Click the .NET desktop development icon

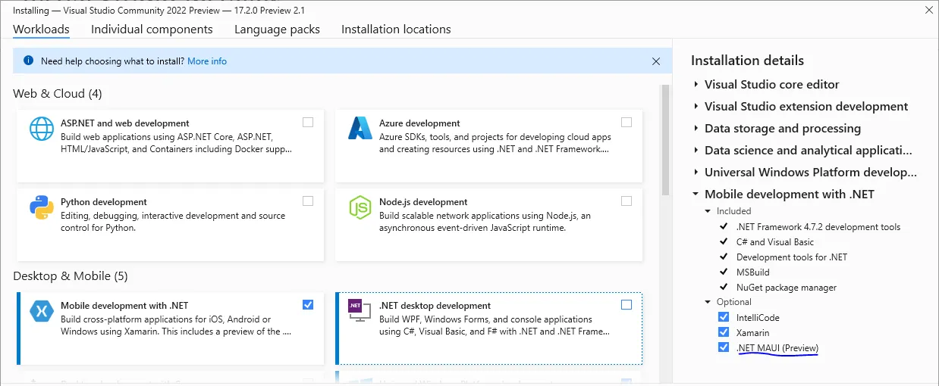click(x=360, y=312)
